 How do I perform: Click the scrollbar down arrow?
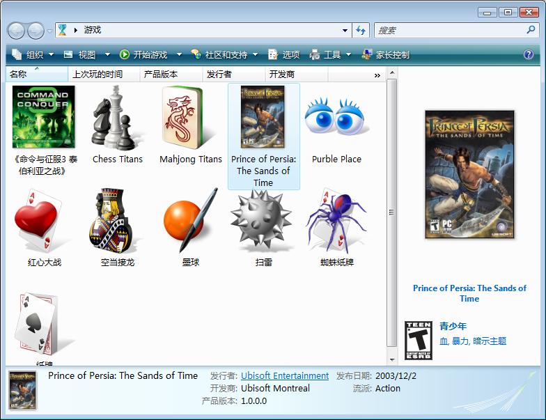[392, 359]
